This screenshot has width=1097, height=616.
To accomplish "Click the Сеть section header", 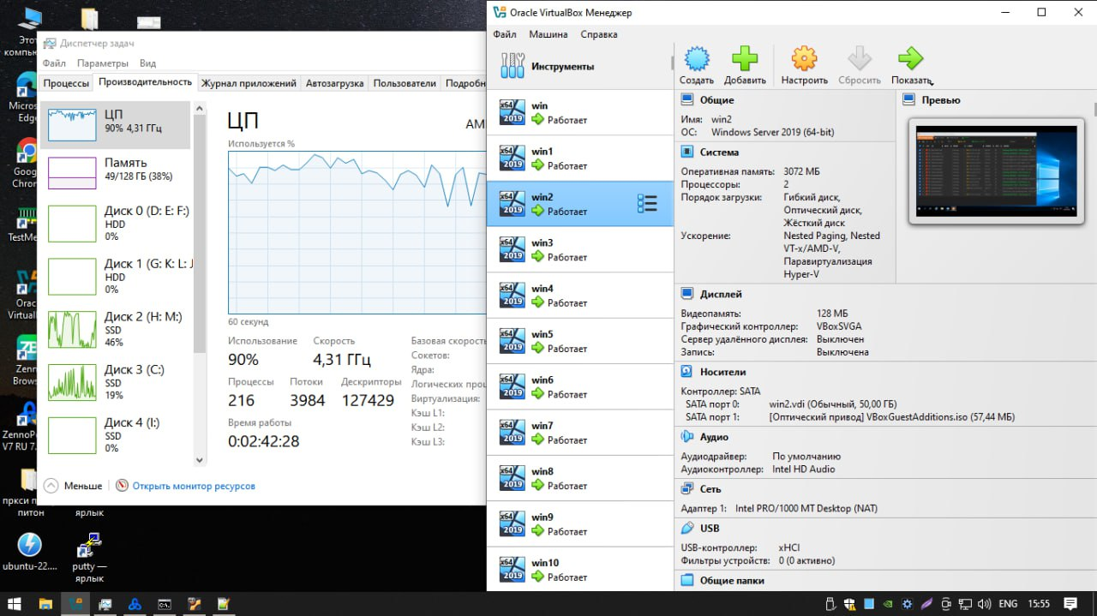I will 710,488.
